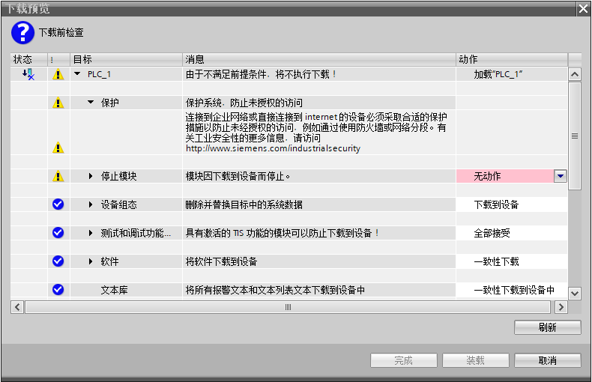The image size is (592, 382).
Task: Click the blue checkmark in 设备组态 row
Action: pyautogui.click(x=58, y=204)
